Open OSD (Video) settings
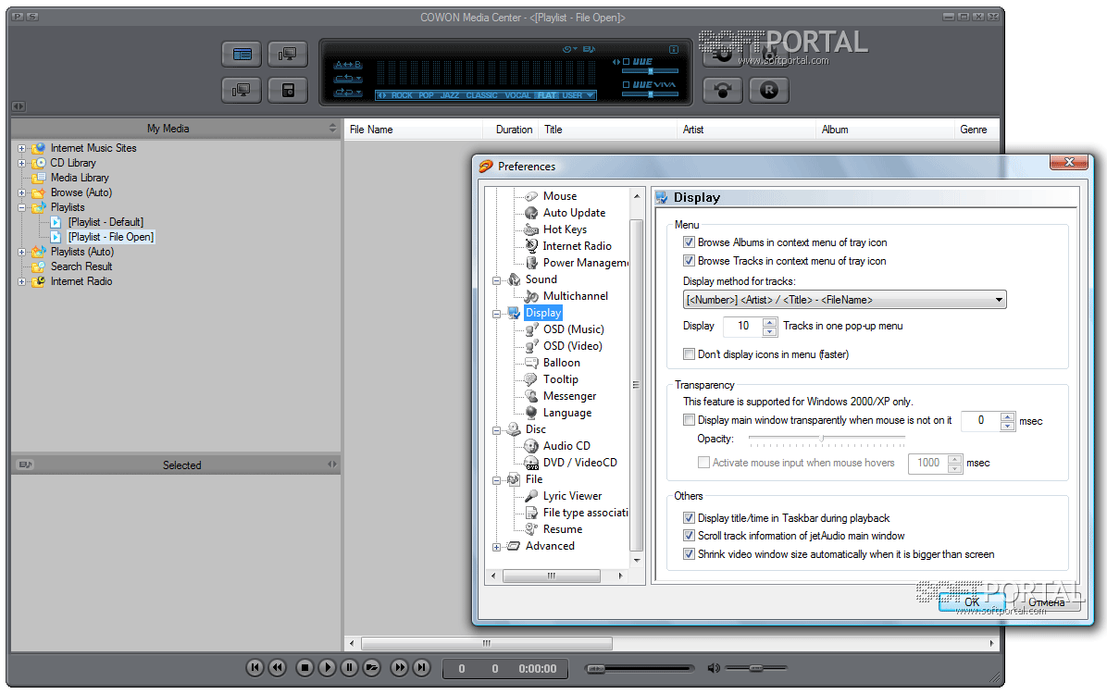 573,346
